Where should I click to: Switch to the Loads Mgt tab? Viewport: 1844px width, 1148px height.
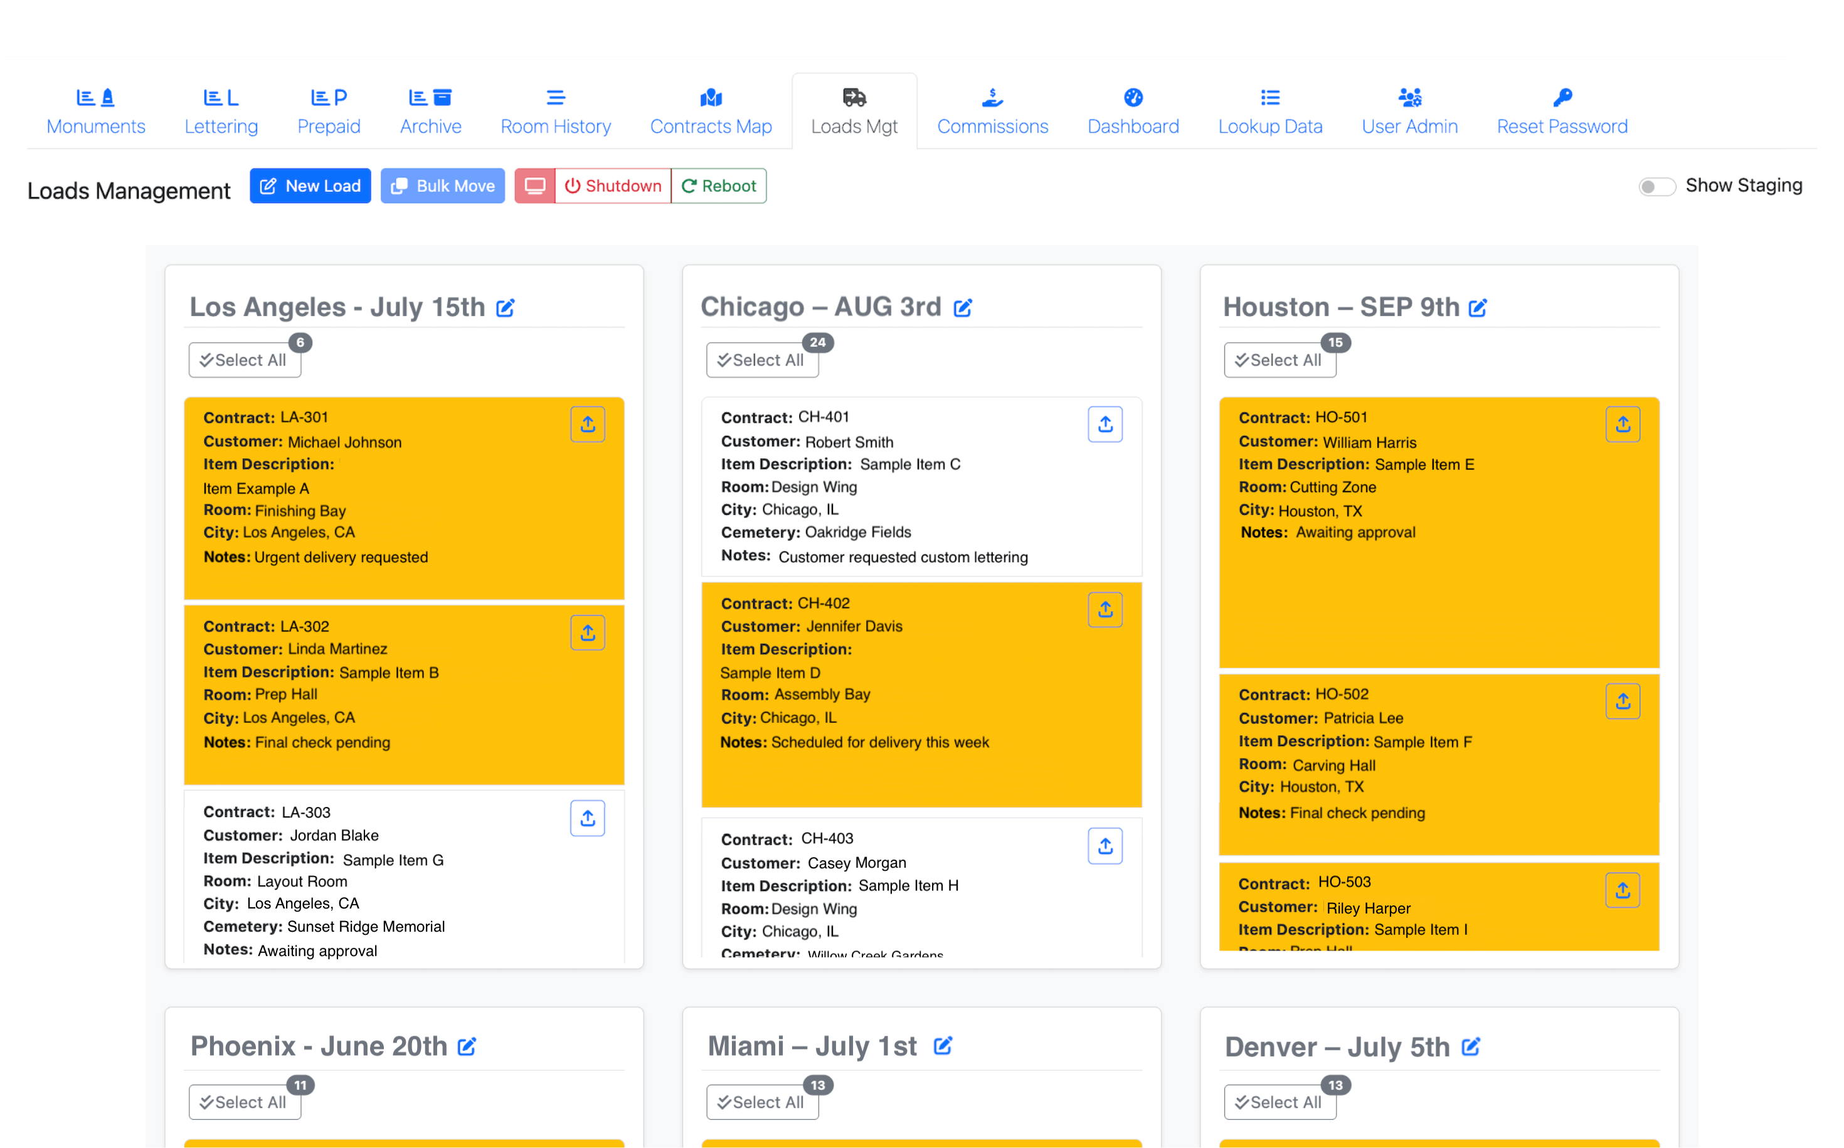coord(854,111)
